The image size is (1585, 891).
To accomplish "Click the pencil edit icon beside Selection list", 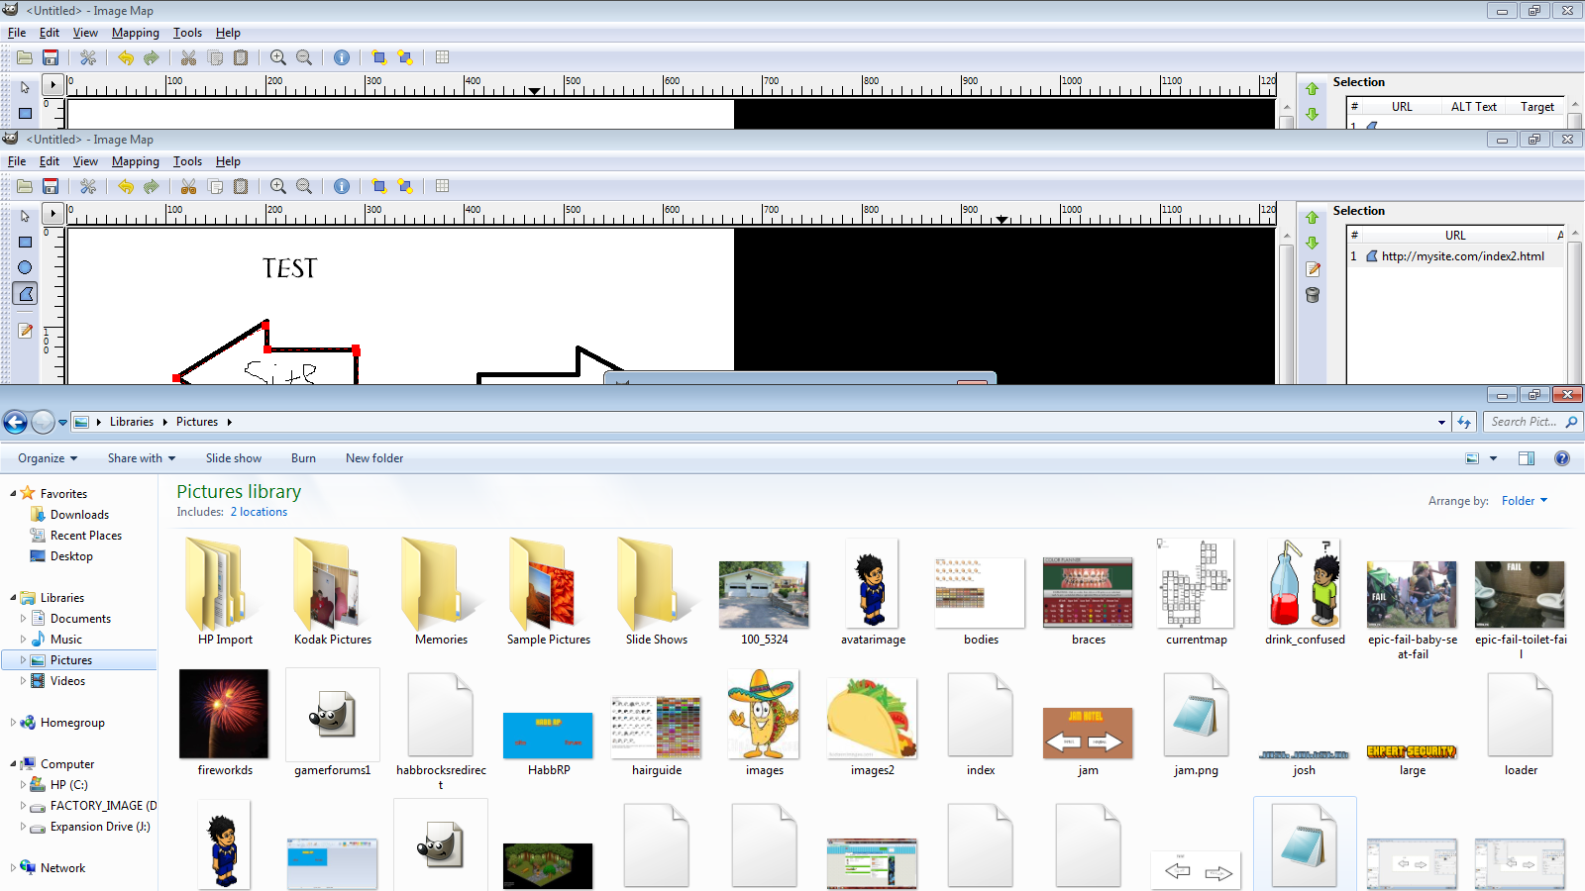I will tap(1313, 269).
